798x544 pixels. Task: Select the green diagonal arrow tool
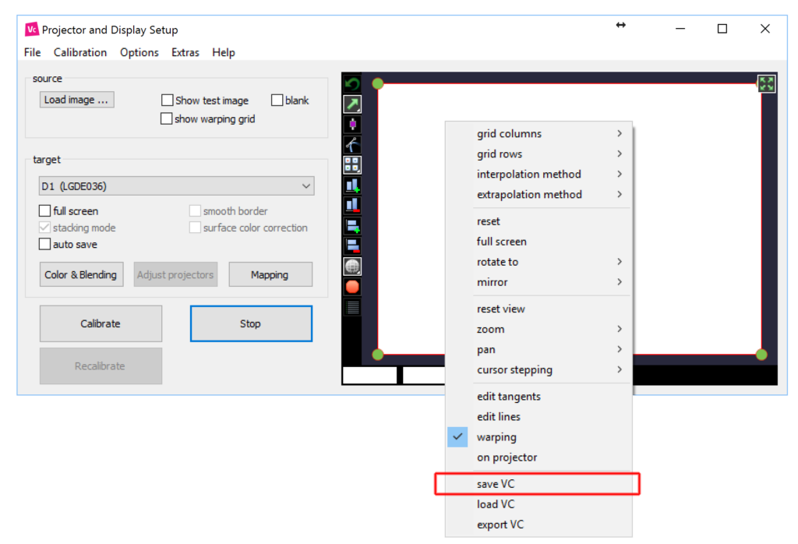352,104
